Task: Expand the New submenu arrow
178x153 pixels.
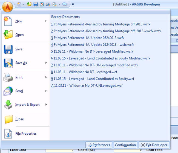Action: pos(46,21)
